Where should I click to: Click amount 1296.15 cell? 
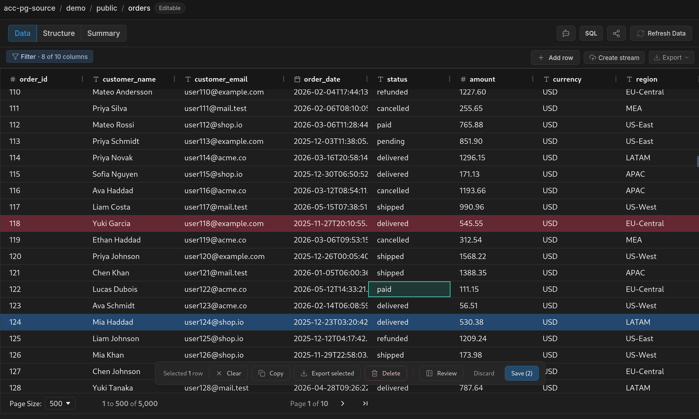[472, 158]
